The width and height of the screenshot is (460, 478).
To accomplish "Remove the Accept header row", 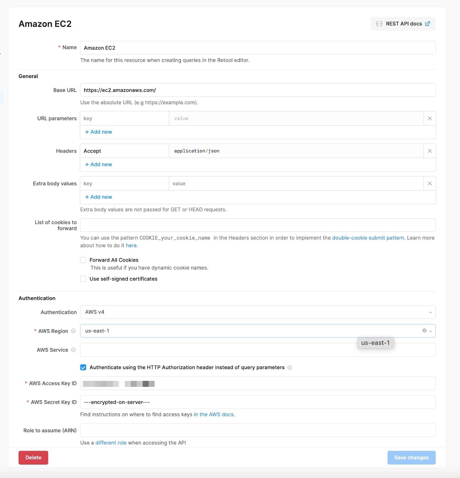I will coord(429,151).
